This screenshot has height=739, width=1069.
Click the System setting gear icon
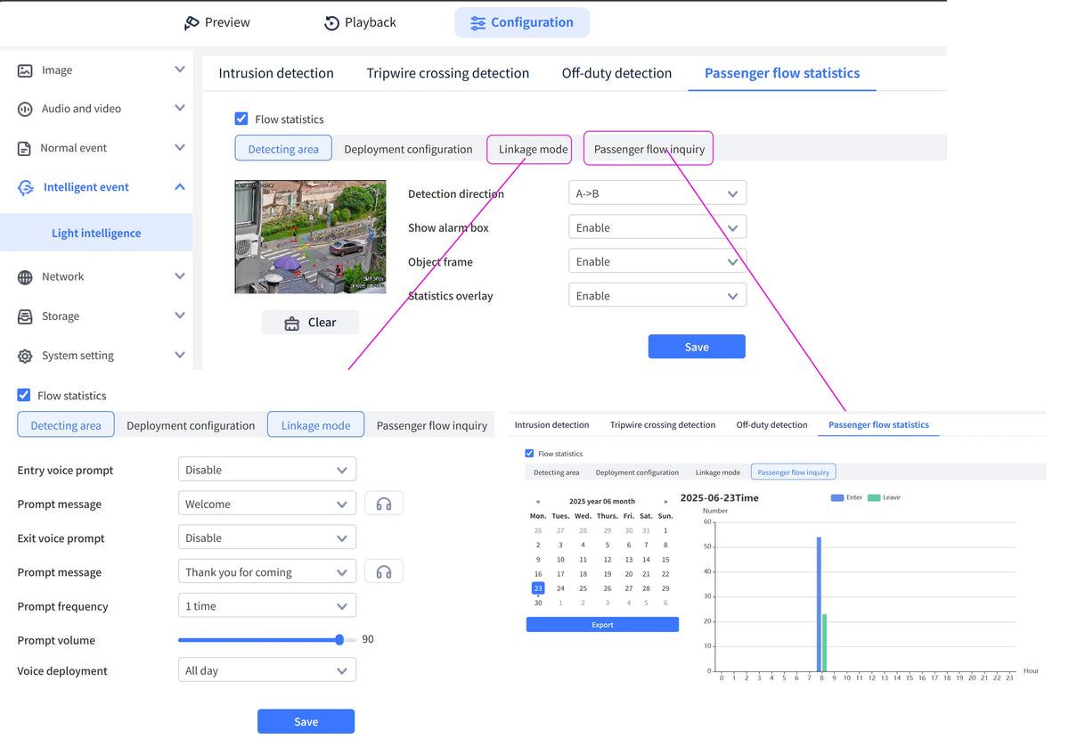click(x=25, y=356)
